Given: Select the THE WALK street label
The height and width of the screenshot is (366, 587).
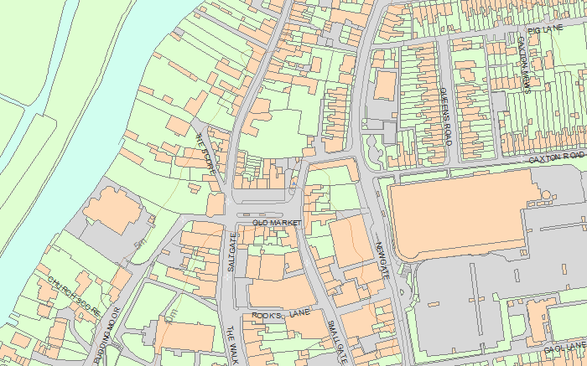Looking at the screenshot, I should point(232,345).
